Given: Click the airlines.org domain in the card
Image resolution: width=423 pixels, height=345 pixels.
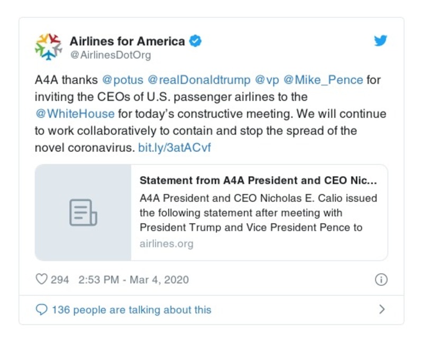Looking at the screenshot, I should point(167,244).
